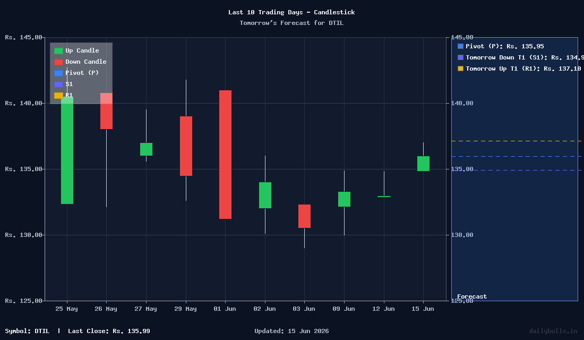Click the 130.00 right axis label

[462, 235]
